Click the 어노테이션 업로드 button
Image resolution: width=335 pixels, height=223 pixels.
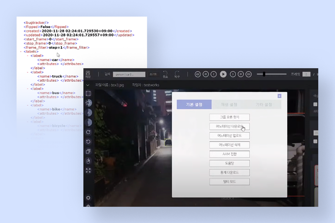229,136
